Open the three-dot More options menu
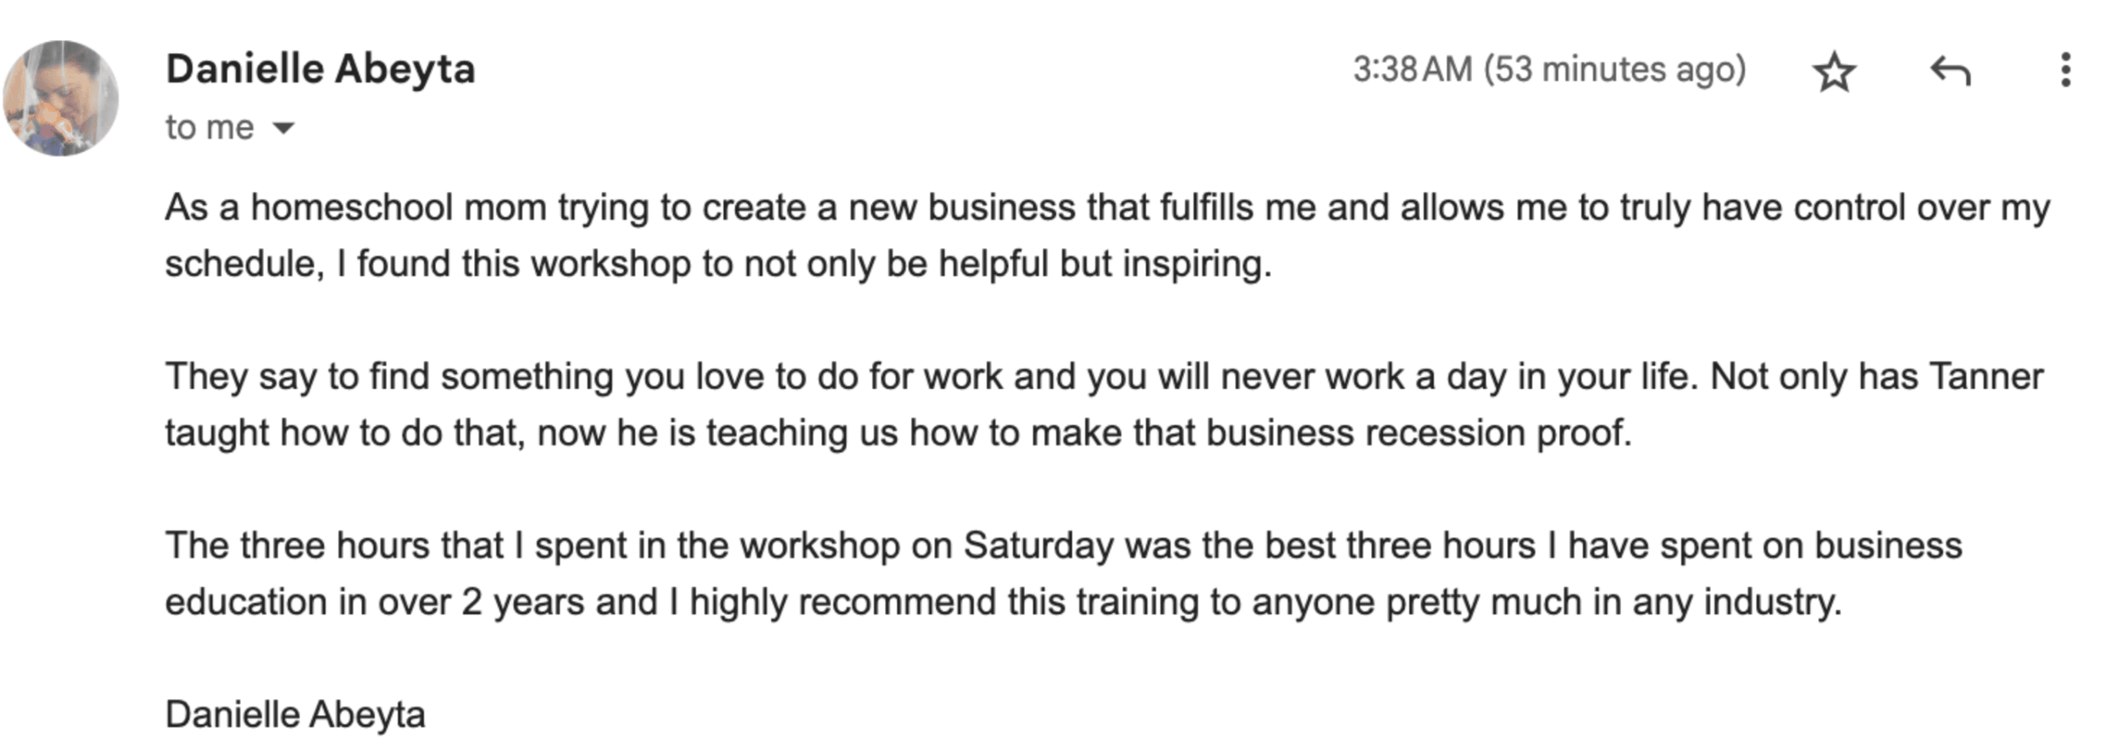 pyautogui.click(x=2066, y=71)
